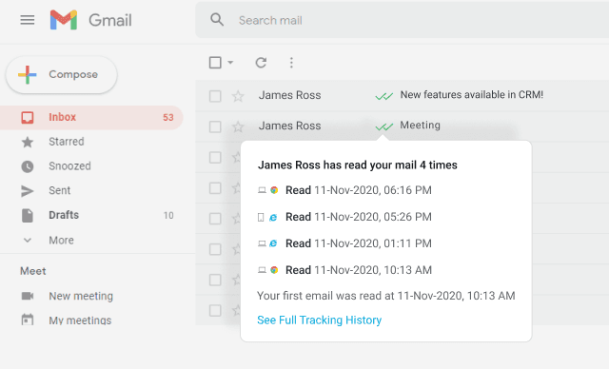Image resolution: width=609 pixels, height=369 pixels.
Task: Click the Read 05:26 PM tracking entry
Action: 358,217
